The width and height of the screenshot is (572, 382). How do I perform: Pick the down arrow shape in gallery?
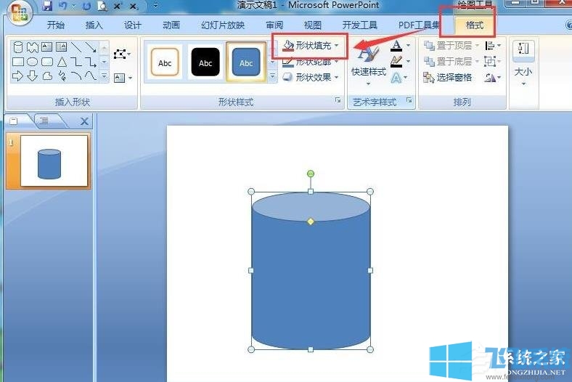(33, 76)
